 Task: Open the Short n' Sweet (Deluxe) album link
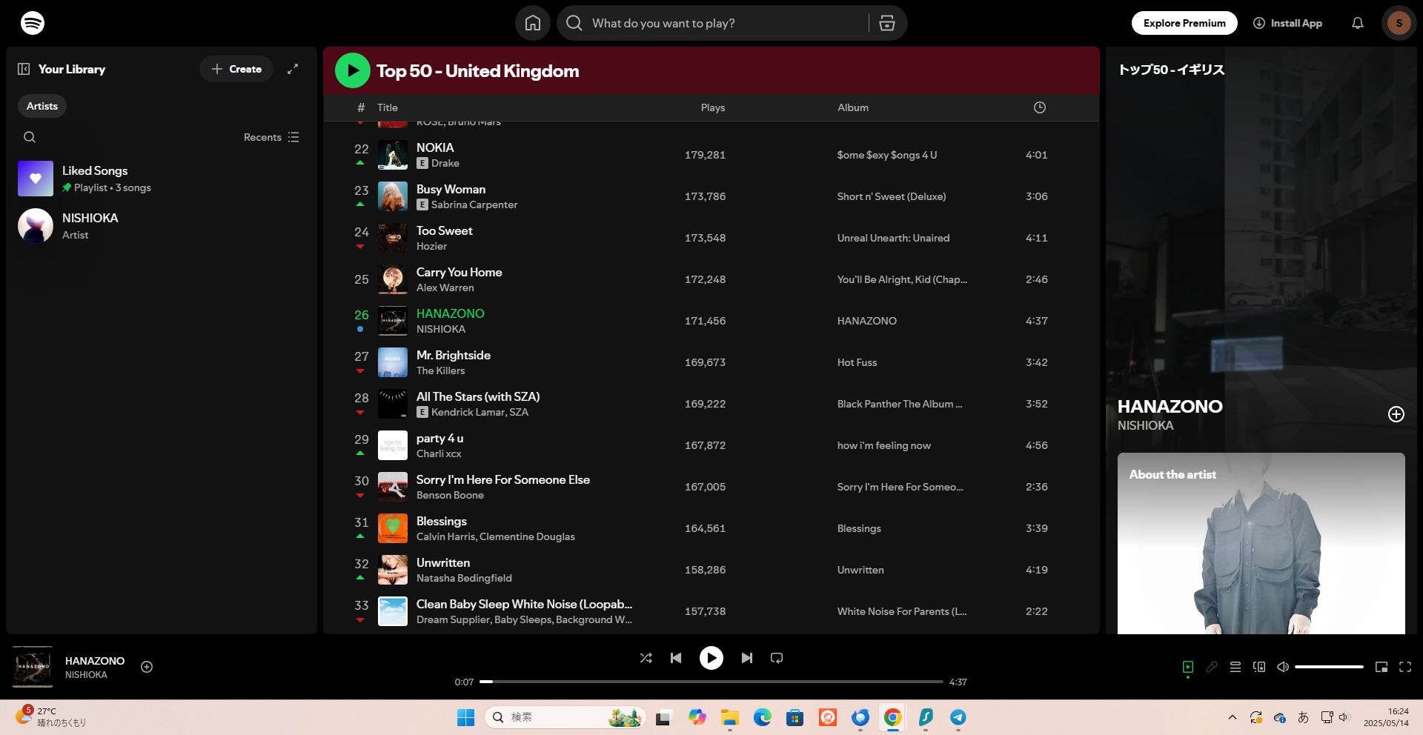(x=892, y=196)
